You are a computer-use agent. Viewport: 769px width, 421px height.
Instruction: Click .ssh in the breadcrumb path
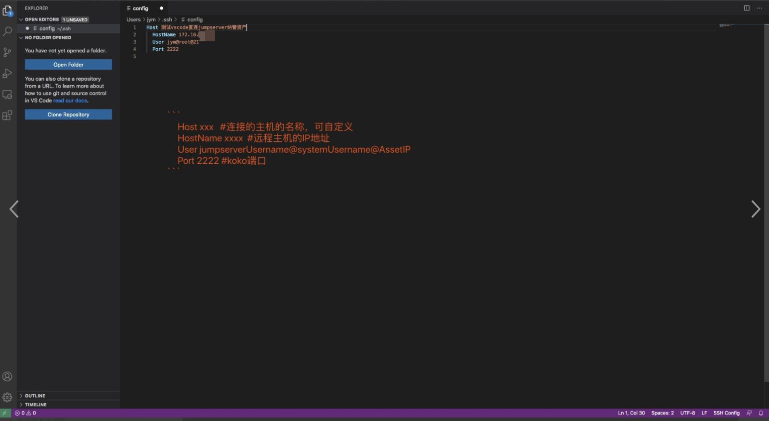[167, 19]
